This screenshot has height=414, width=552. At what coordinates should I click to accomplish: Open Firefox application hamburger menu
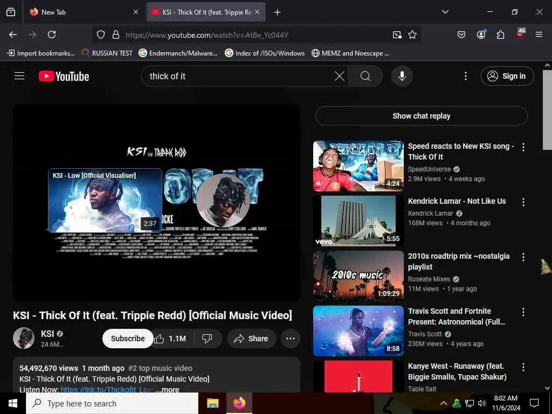click(x=539, y=34)
